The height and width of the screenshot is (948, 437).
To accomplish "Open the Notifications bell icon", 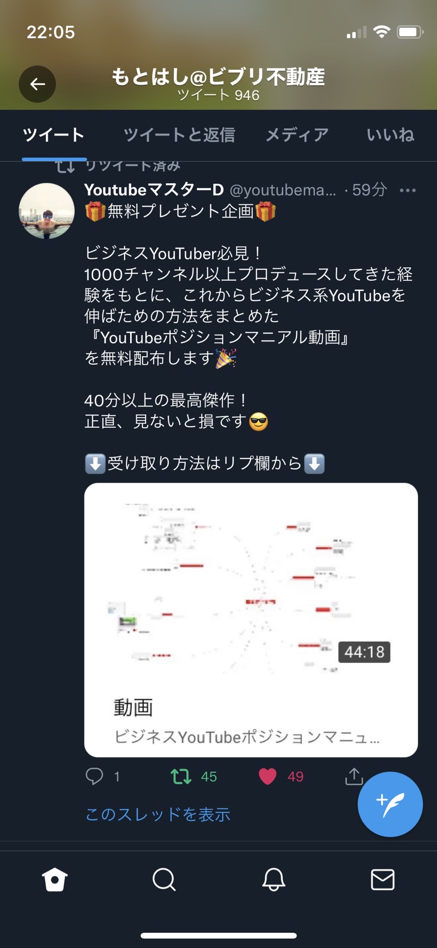I will 274,880.
